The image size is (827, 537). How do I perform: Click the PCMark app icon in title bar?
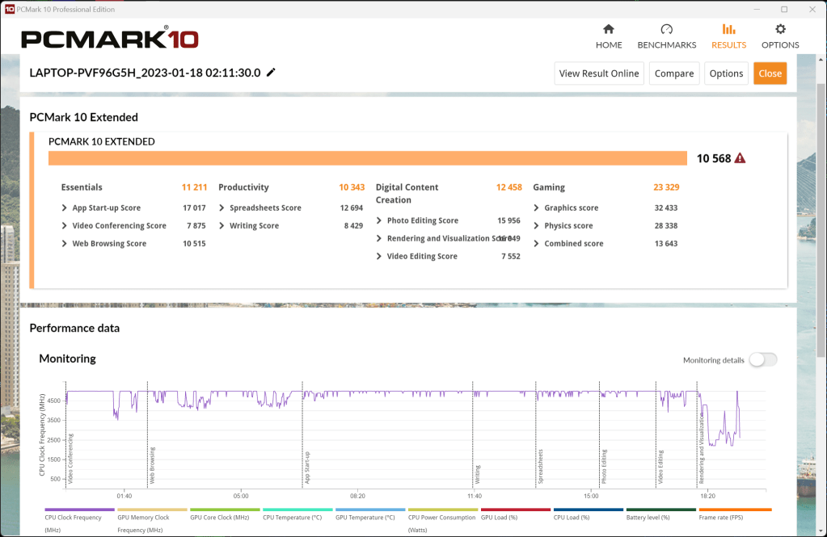tap(9, 9)
